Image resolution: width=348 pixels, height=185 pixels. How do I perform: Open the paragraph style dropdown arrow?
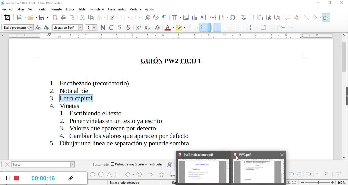31,27
